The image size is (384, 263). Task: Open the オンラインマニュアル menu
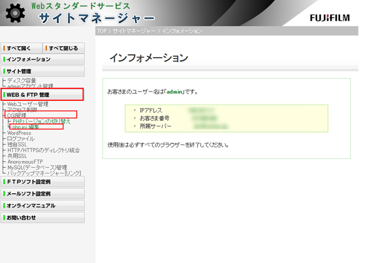click(42, 206)
